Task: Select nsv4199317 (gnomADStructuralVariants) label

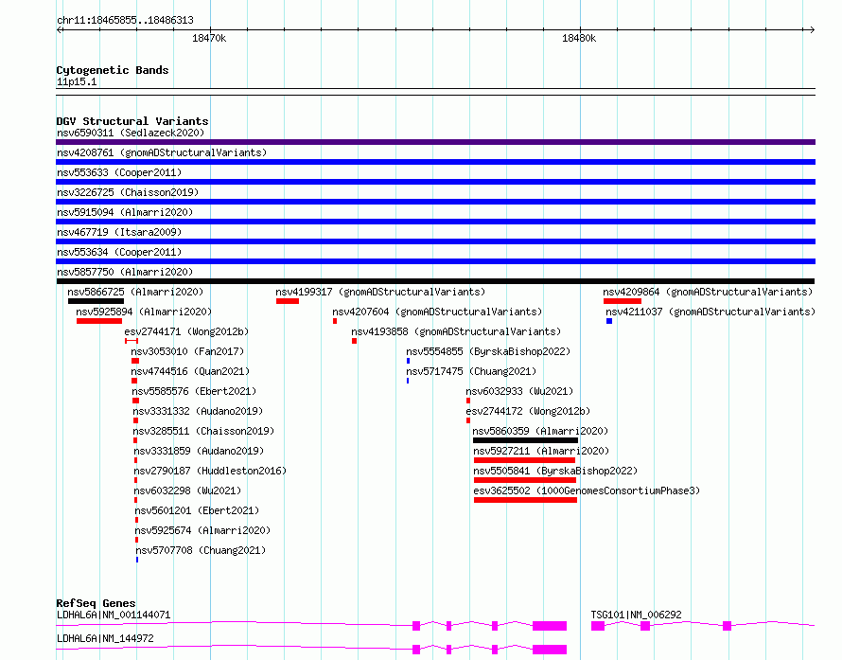Action: coord(380,292)
